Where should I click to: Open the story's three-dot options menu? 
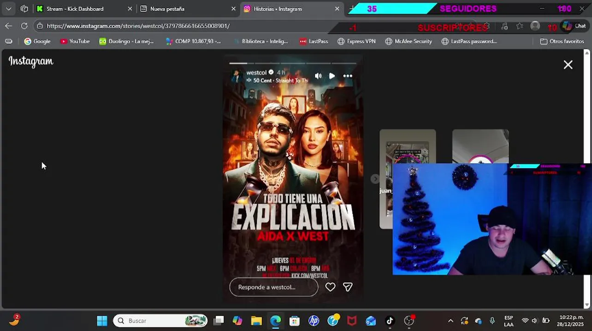[348, 76]
